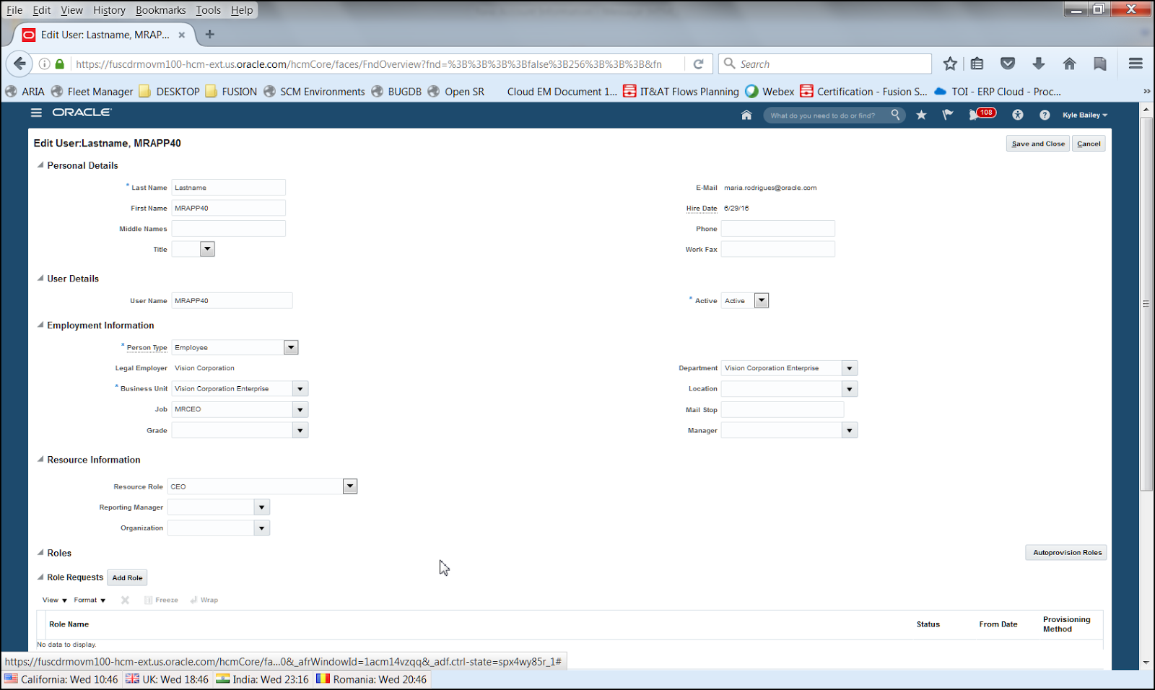Click inside the Middle Names field
1155x690 pixels.
pyautogui.click(x=228, y=228)
